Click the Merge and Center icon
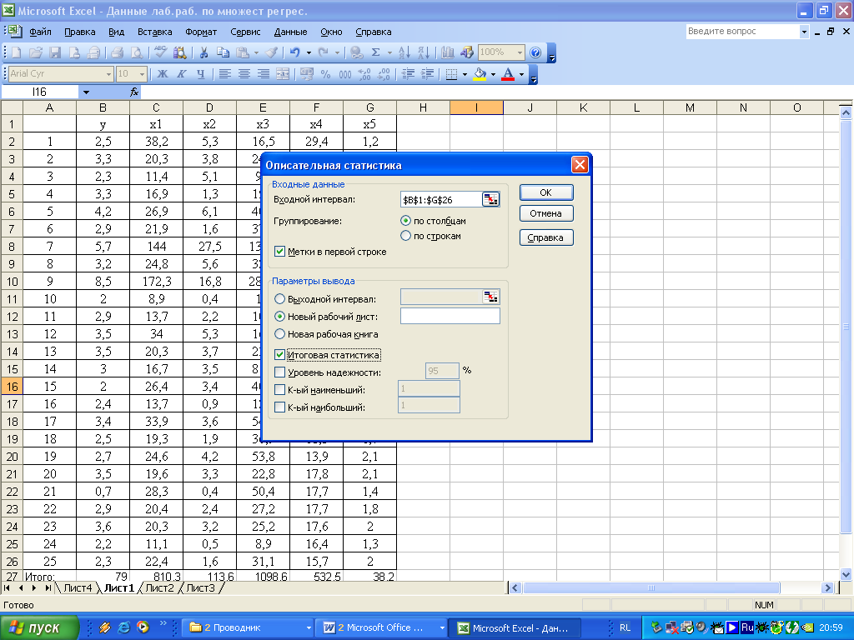 [283, 74]
